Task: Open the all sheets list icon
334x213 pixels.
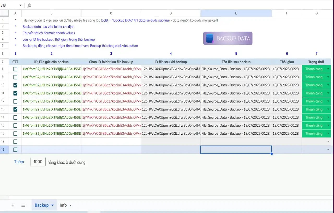Action: click(x=23, y=205)
